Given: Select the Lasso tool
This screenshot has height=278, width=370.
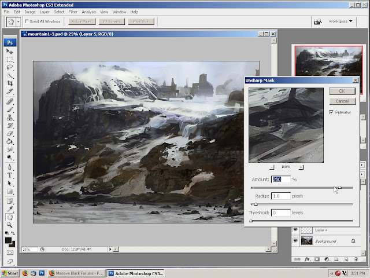Looking at the screenshot, I should click(10, 67).
